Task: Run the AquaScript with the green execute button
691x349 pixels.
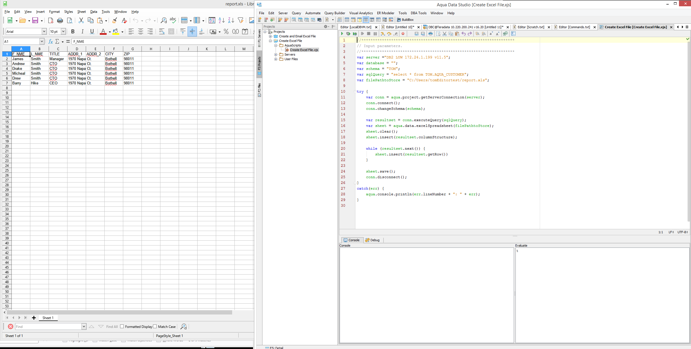Action: click(x=342, y=34)
